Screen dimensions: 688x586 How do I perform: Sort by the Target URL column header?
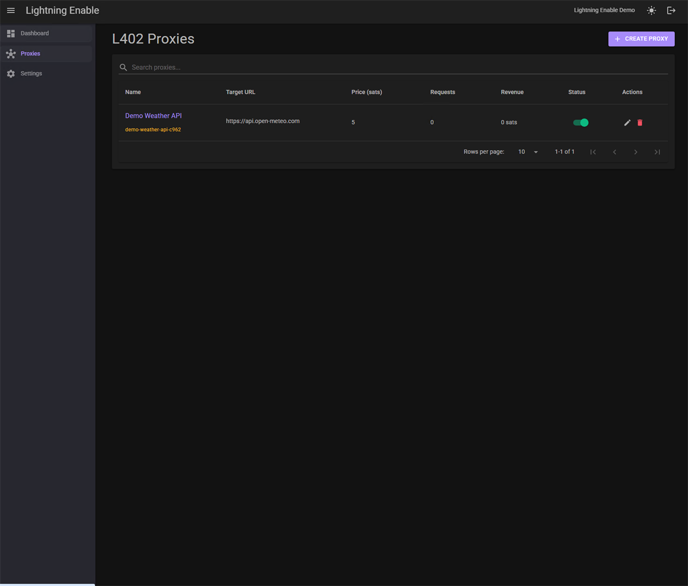[241, 92]
